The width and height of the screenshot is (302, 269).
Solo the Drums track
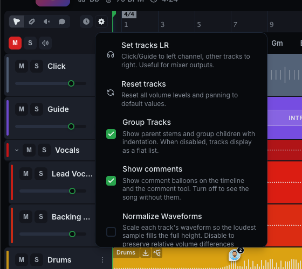tap(37, 260)
